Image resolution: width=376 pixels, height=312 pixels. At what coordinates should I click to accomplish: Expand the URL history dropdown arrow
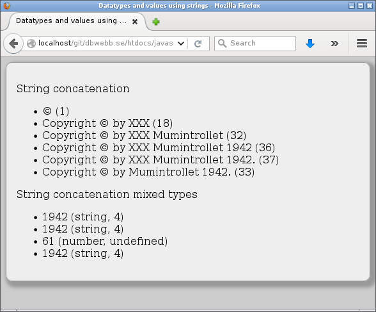click(x=181, y=44)
